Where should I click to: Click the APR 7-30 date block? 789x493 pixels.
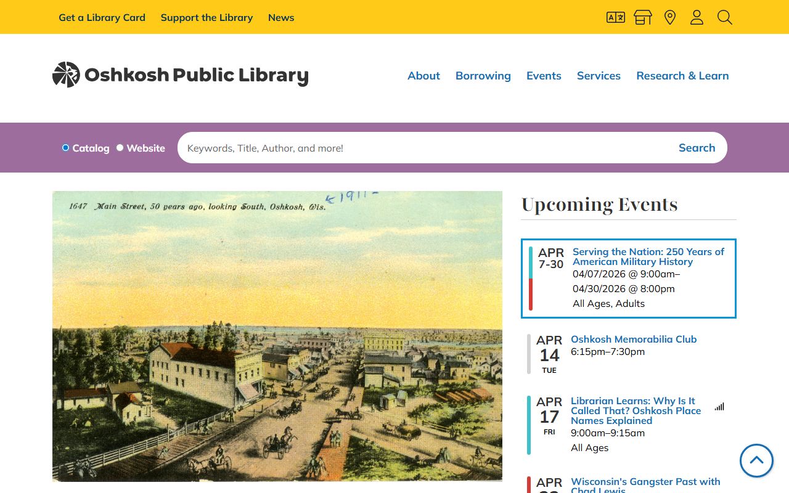click(x=550, y=258)
